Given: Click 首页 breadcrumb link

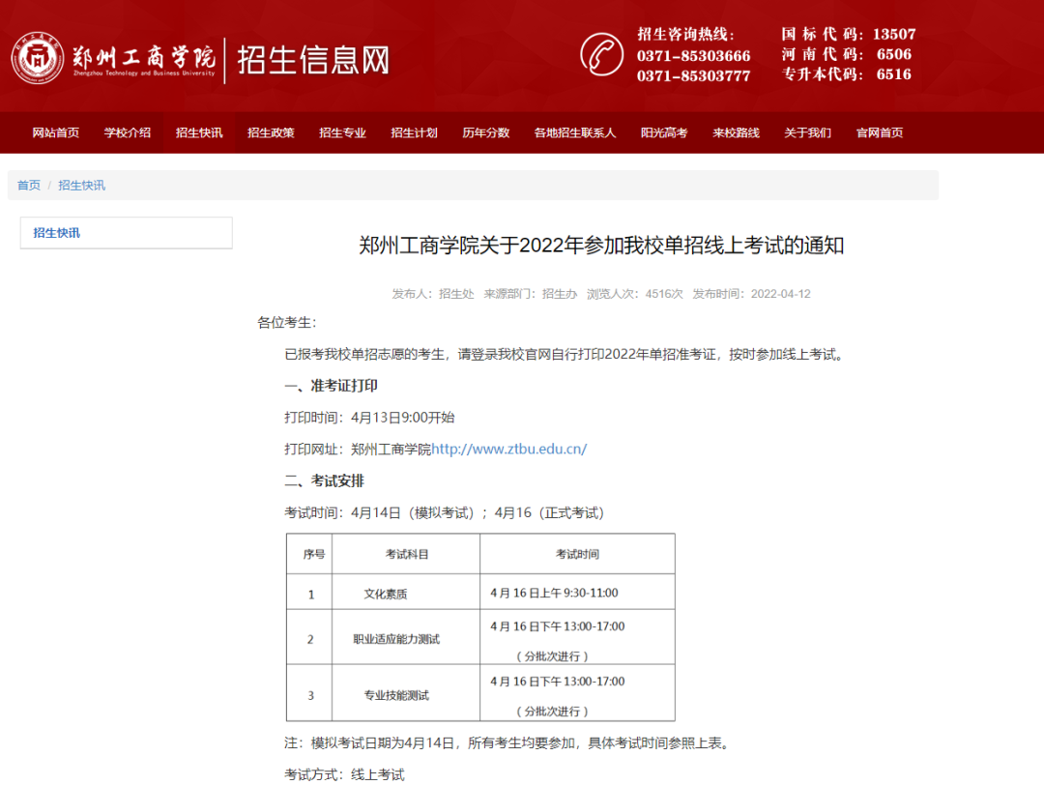Looking at the screenshot, I should (29, 185).
